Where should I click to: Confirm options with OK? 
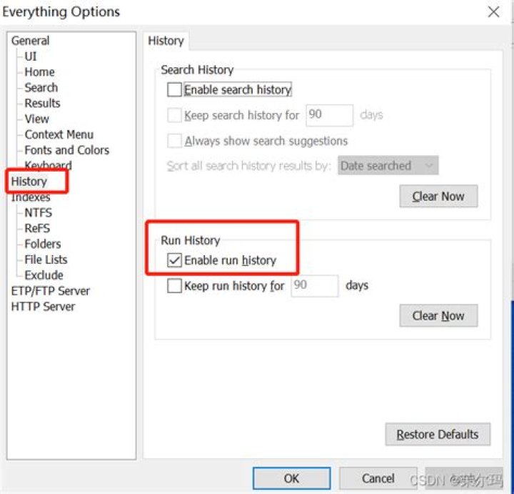[x=291, y=478]
